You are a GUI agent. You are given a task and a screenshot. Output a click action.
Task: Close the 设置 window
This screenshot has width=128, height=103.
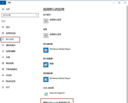125,3
